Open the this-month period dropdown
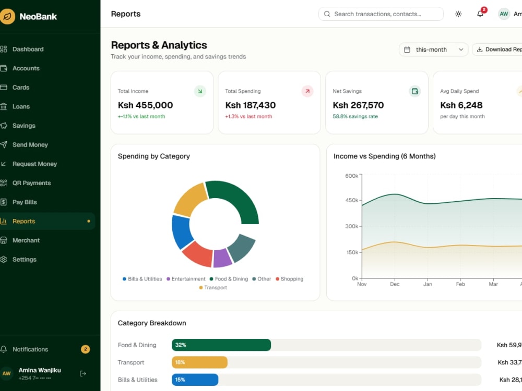 (433, 50)
